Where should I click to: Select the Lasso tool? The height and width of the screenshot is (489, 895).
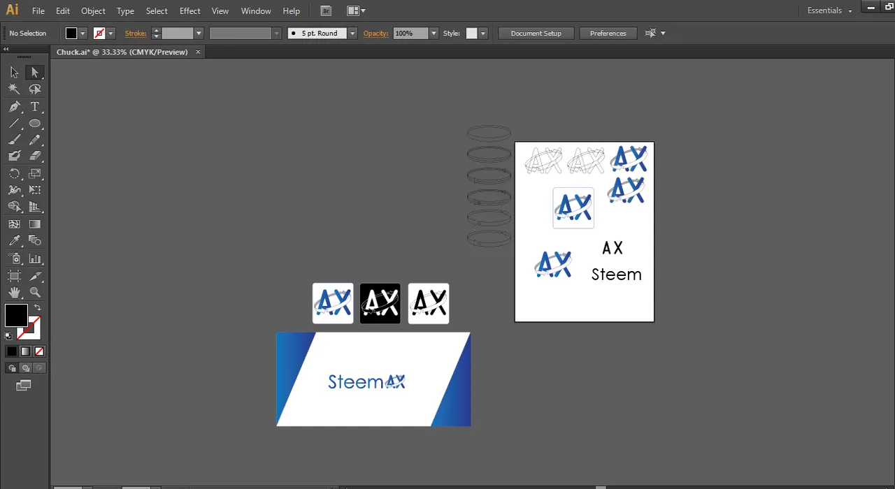point(35,89)
